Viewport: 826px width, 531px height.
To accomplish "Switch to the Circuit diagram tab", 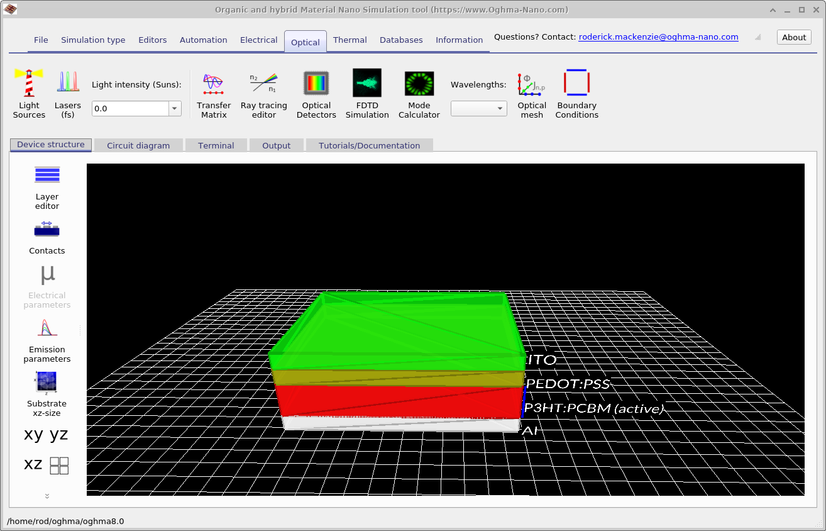I will (x=138, y=145).
